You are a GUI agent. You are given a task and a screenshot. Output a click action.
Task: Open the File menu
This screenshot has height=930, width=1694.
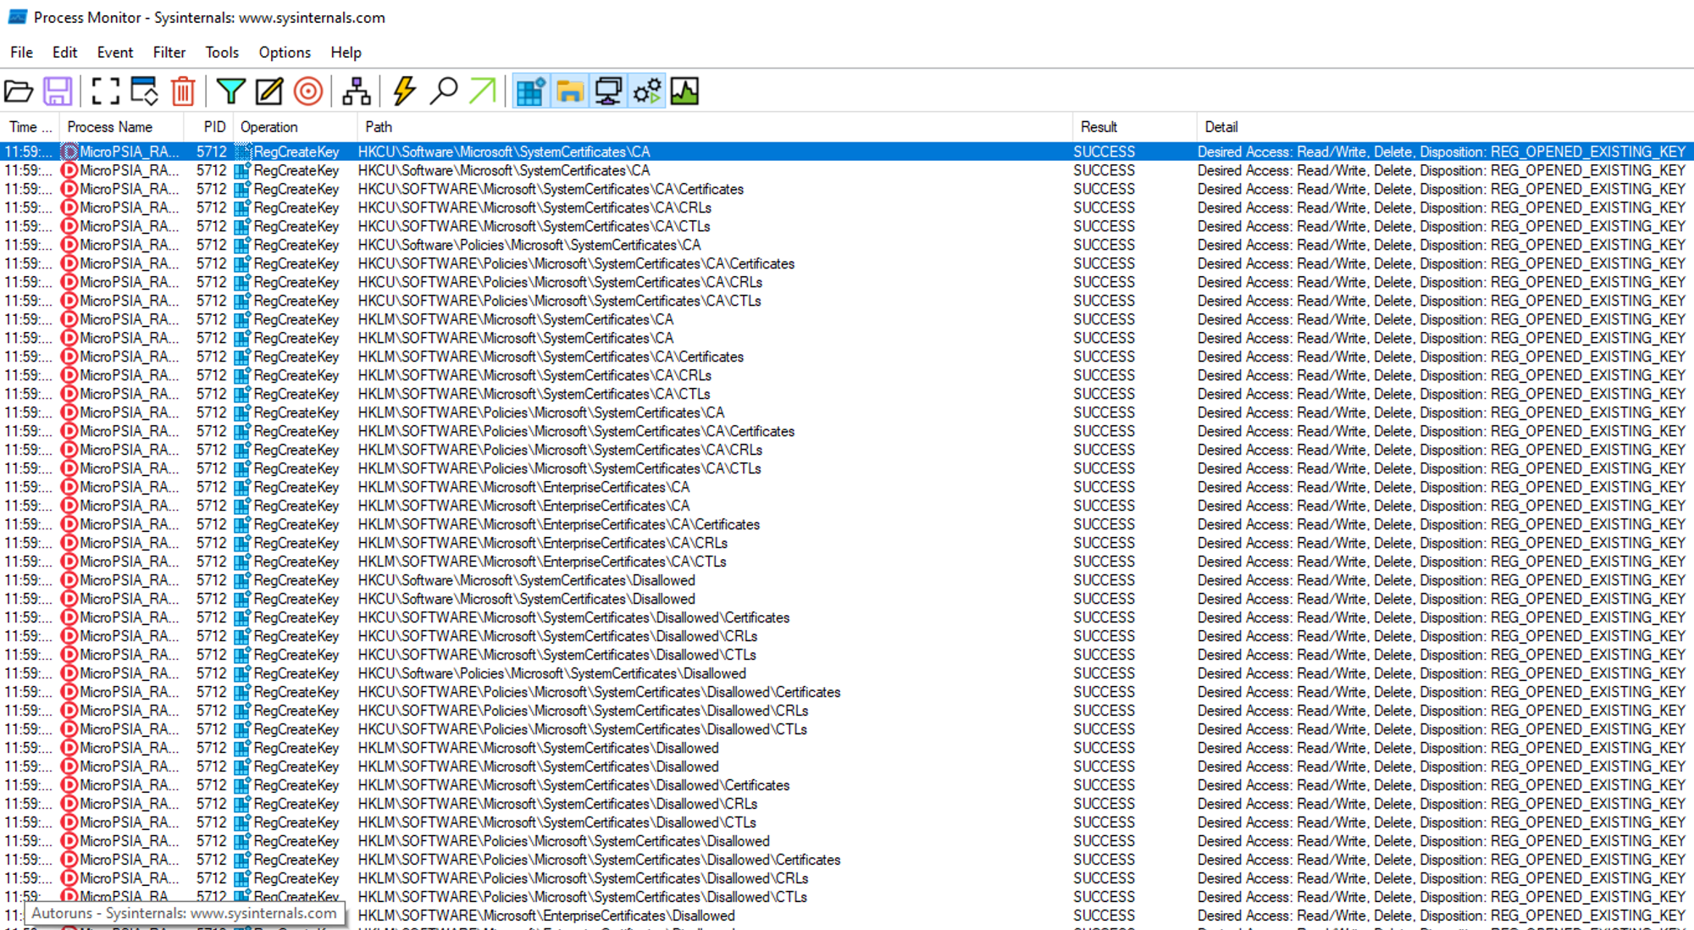click(x=21, y=53)
